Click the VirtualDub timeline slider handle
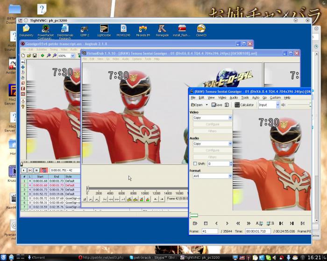This screenshot has width=327, height=261. [x=87, y=188]
